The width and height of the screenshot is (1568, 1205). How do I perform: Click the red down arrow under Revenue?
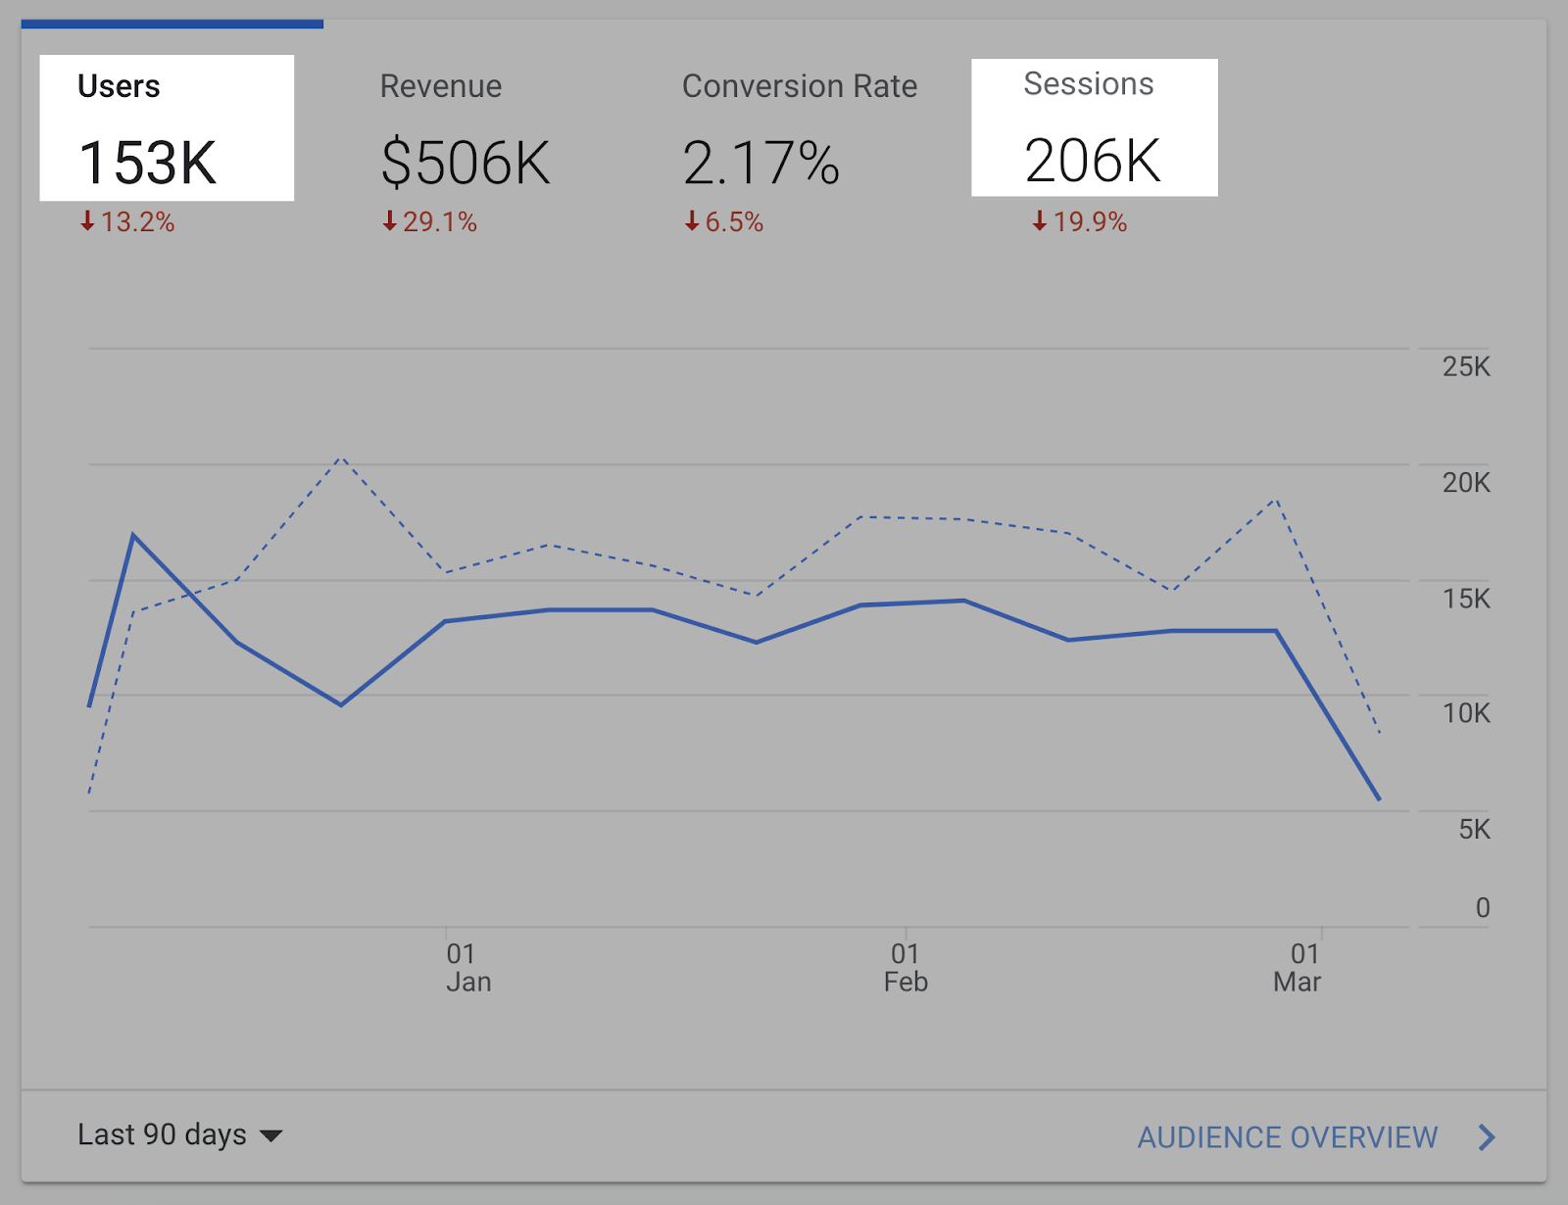click(x=389, y=221)
